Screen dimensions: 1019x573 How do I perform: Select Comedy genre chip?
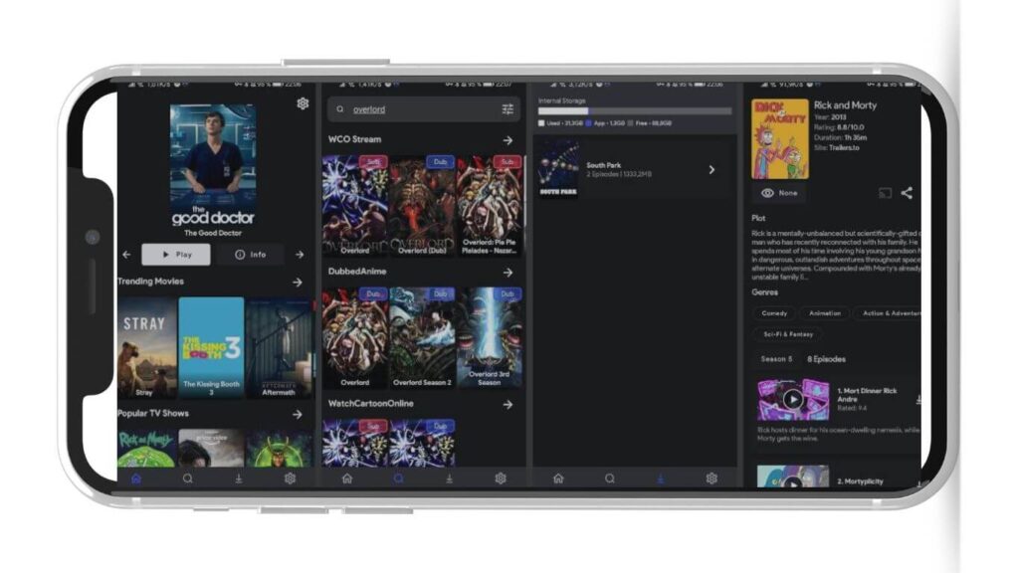pos(774,313)
